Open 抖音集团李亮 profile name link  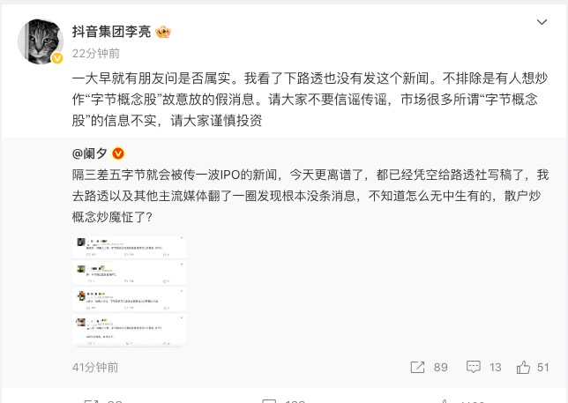click(x=111, y=32)
